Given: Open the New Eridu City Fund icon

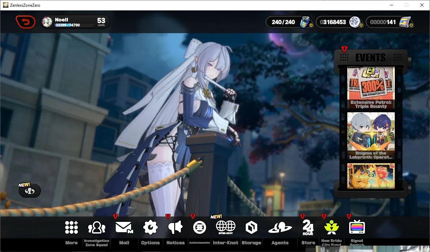Looking at the screenshot, I should pos(331,228).
